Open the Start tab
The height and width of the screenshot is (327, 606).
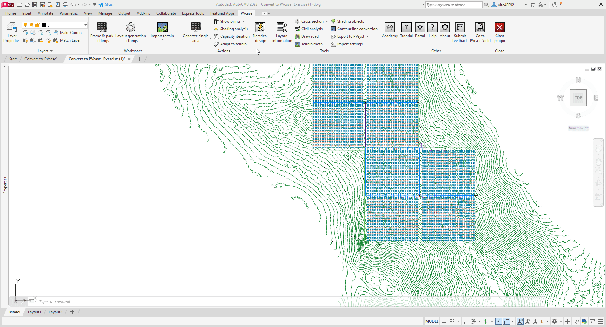pos(13,59)
